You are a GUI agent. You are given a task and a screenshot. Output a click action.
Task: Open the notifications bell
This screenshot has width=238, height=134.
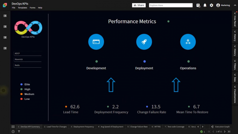(205, 5)
